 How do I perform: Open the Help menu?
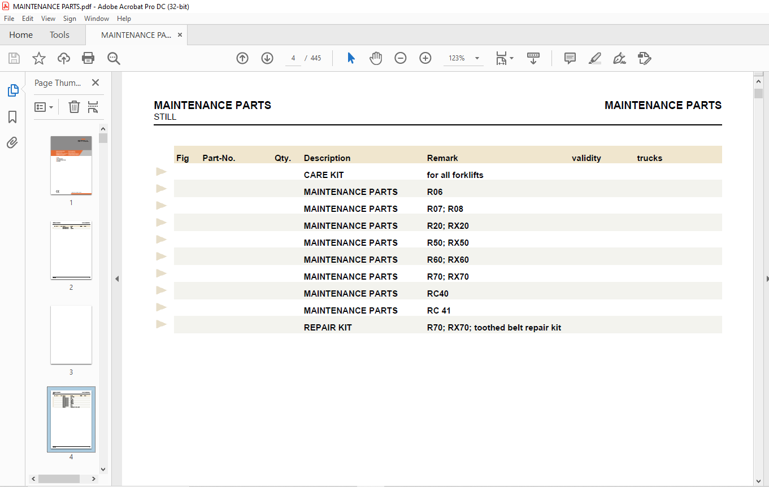click(x=124, y=19)
